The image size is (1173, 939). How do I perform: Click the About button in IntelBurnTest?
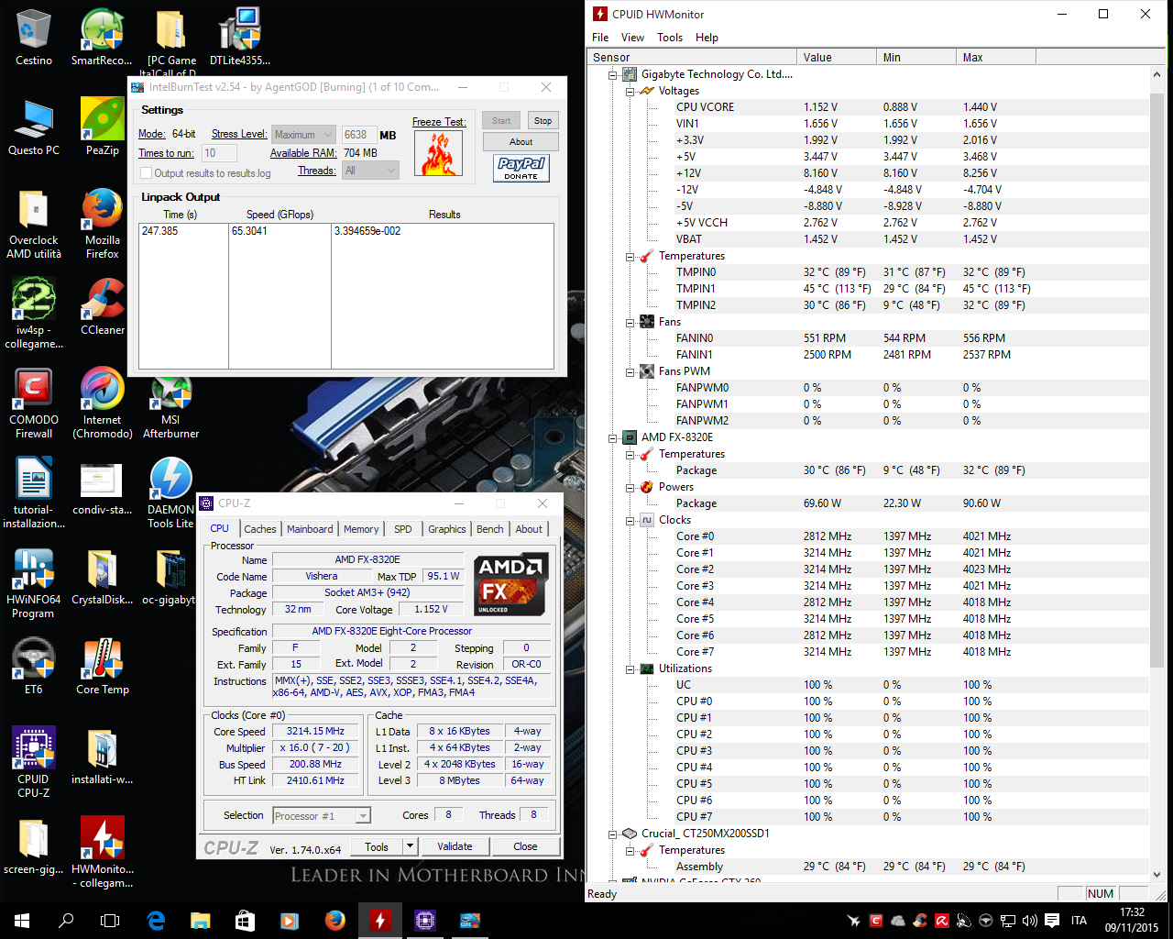coord(521,142)
